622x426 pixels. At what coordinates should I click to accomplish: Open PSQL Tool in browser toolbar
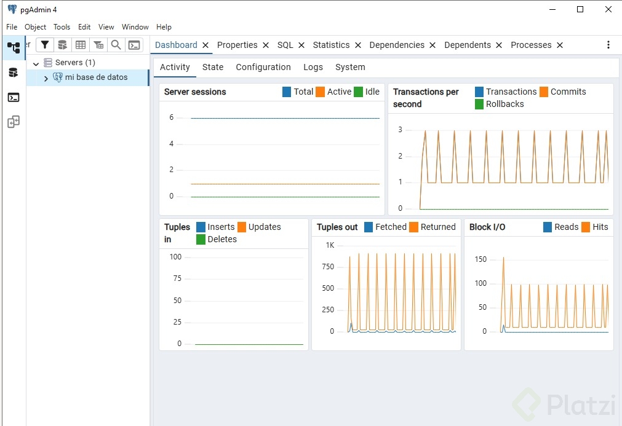[134, 45]
